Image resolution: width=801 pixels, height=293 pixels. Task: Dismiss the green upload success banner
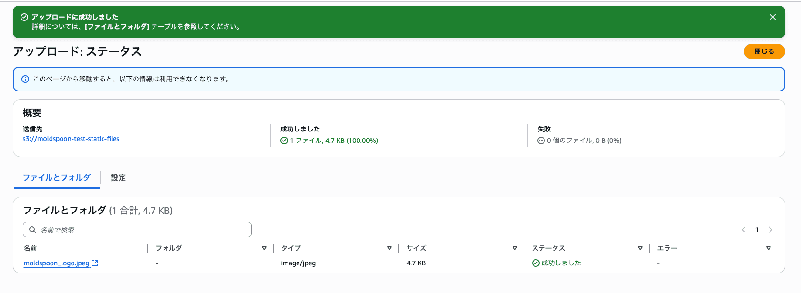coord(773,17)
